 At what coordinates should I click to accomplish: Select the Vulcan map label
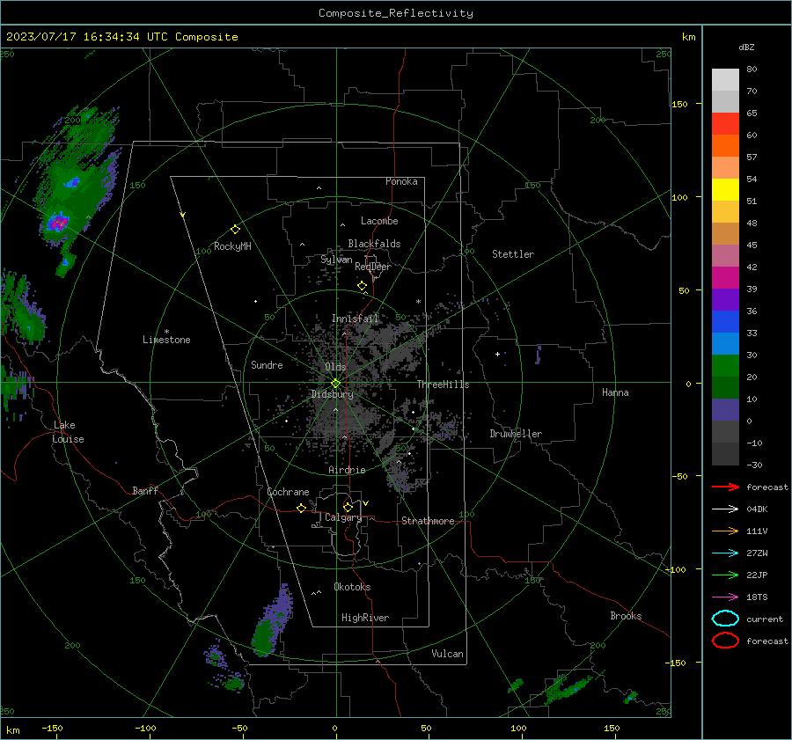pyautogui.click(x=447, y=654)
